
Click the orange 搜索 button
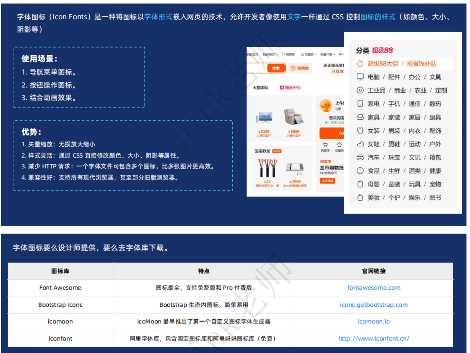pyautogui.click(x=276, y=68)
